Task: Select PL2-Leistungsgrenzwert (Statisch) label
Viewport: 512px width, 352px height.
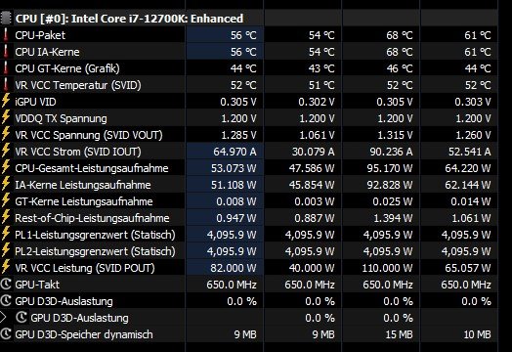Action: tap(95, 251)
